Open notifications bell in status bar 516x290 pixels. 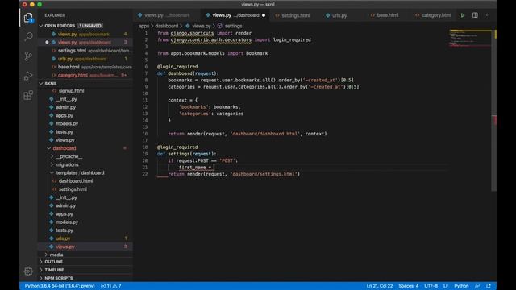coord(489,286)
